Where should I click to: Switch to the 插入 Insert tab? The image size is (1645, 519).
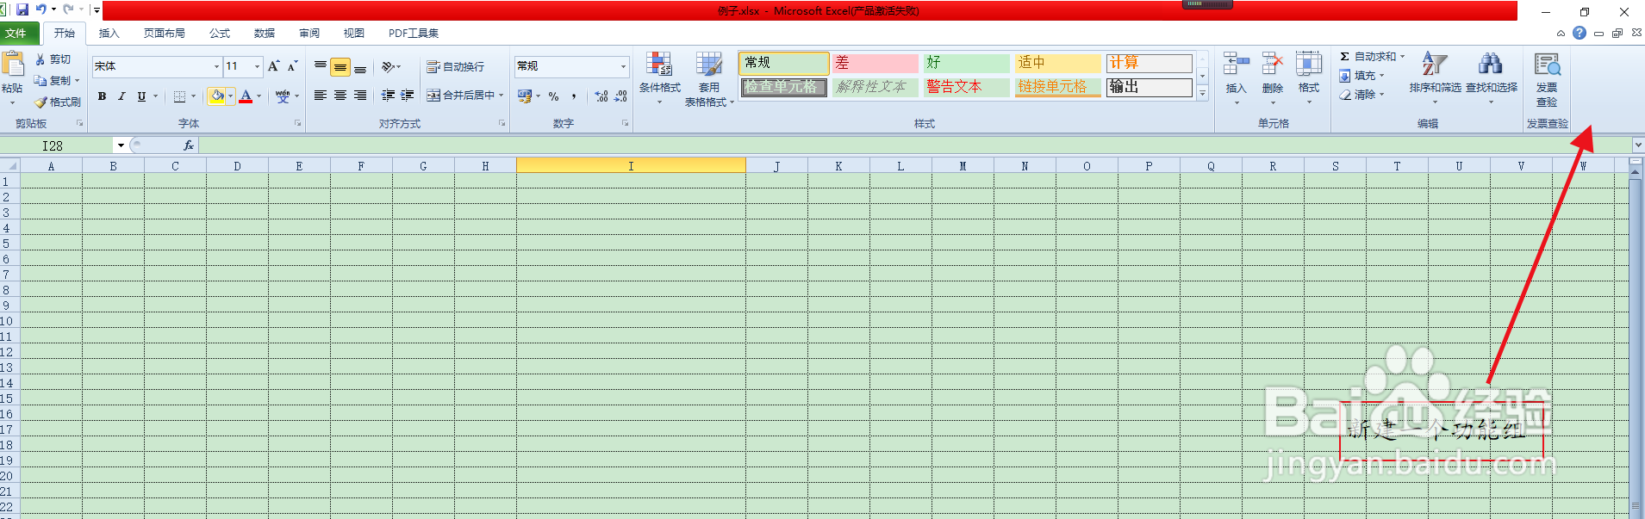pyautogui.click(x=109, y=34)
